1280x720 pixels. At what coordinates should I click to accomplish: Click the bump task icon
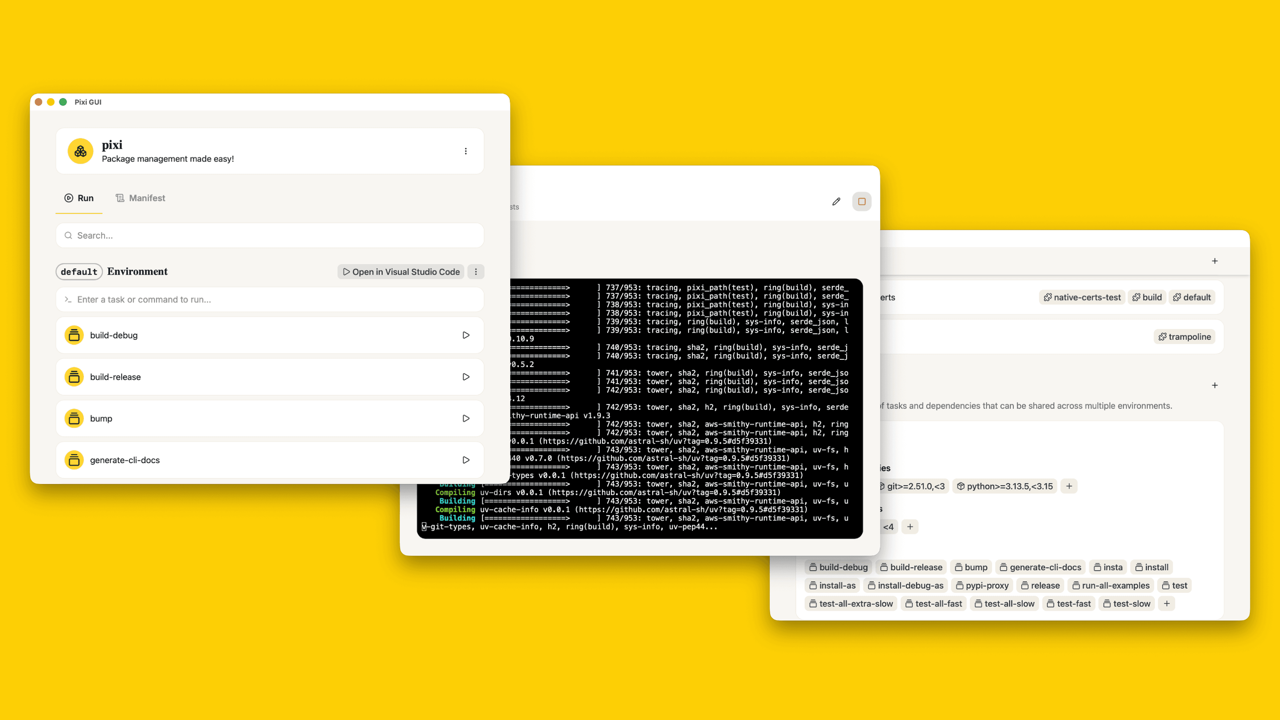tap(74, 418)
